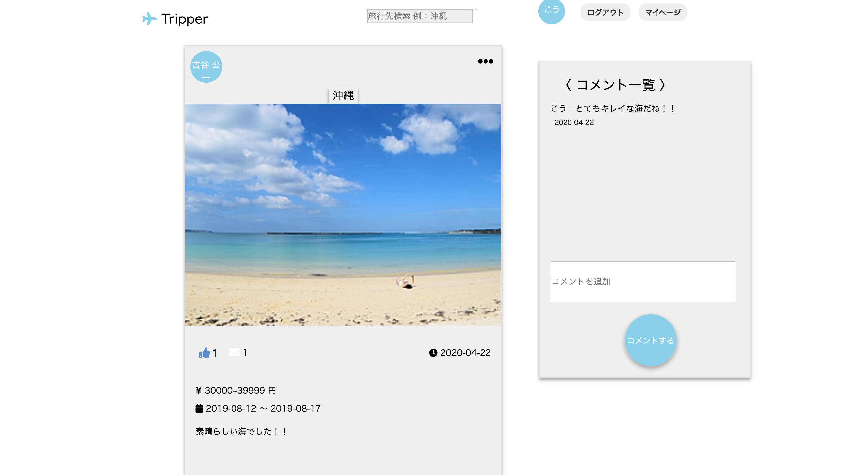Open the three-dots post options menu
The height and width of the screenshot is (475, 846).
pos(485,61)
